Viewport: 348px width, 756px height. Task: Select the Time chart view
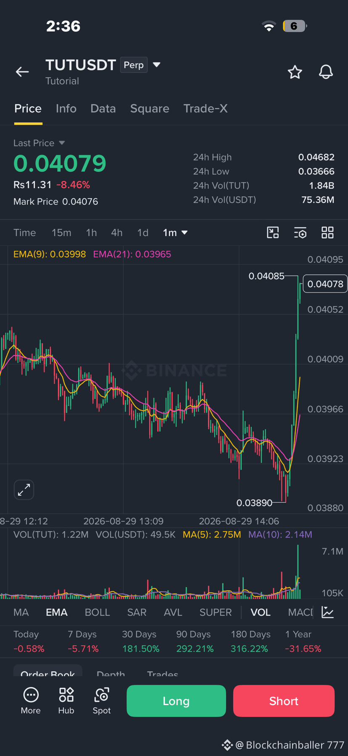[25, 232]
